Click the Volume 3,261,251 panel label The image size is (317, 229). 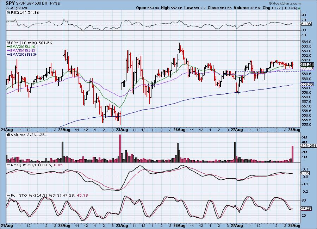tap(29, 135)
